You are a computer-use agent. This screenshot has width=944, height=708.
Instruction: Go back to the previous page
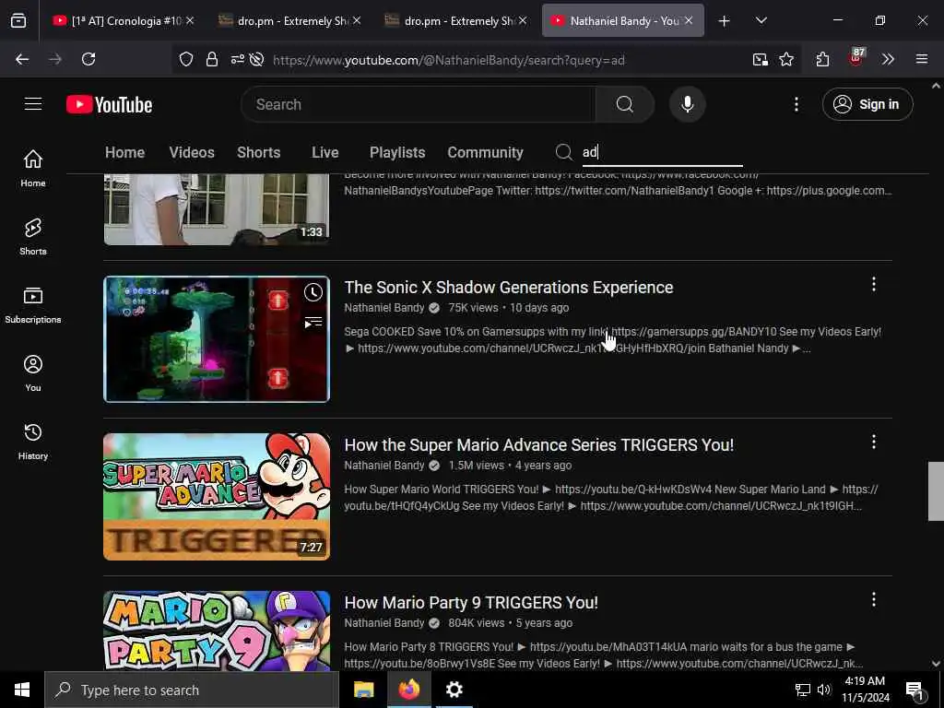22,59
